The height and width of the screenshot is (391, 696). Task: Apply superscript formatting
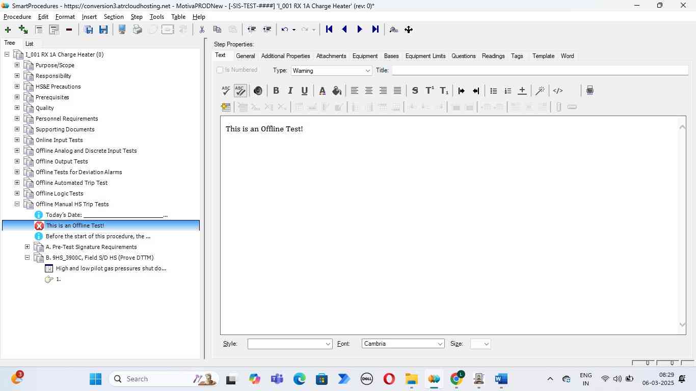coord(430,91)
